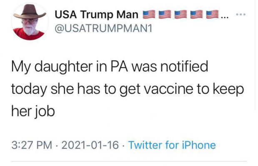Click the 2021-01-16 date
258x166 pixels.
(90, 145)
